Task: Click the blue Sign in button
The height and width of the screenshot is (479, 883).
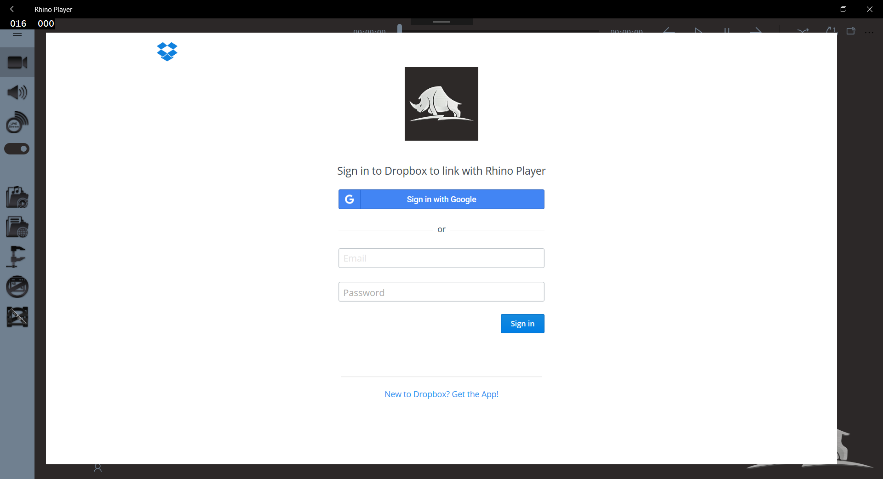Action: pyautogui.click(x=522, y=324)
